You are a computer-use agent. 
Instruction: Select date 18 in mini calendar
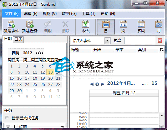pyautogui.click(x=35, y=79)
